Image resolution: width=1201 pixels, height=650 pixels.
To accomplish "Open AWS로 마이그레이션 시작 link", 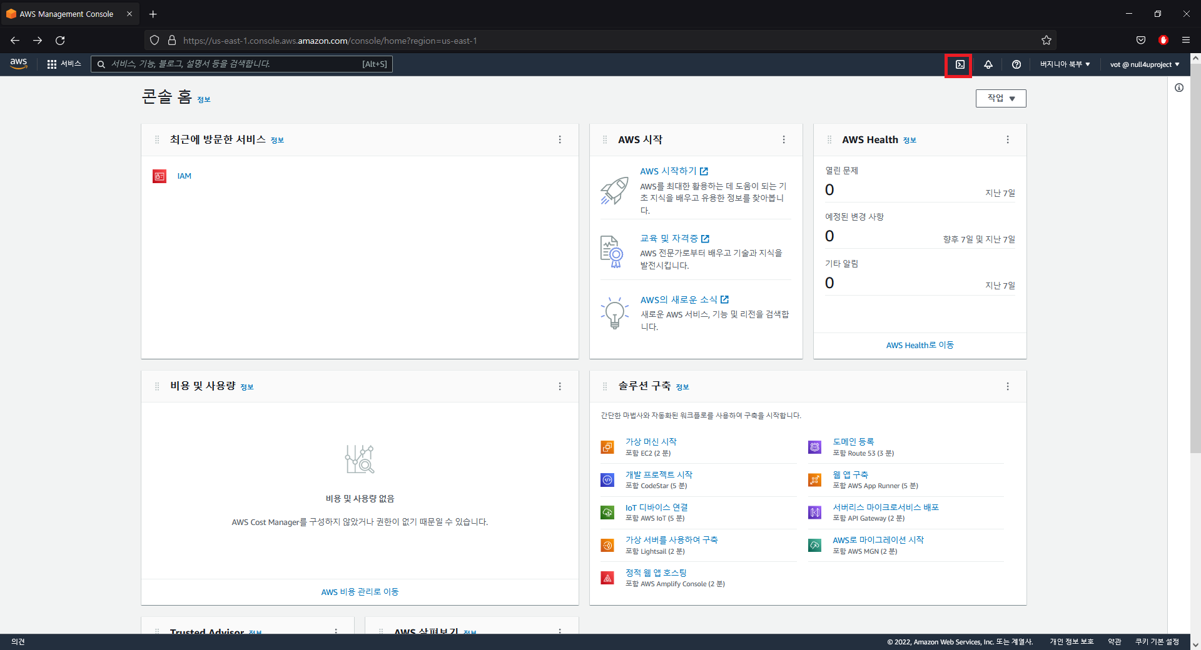I will (878, 540).
